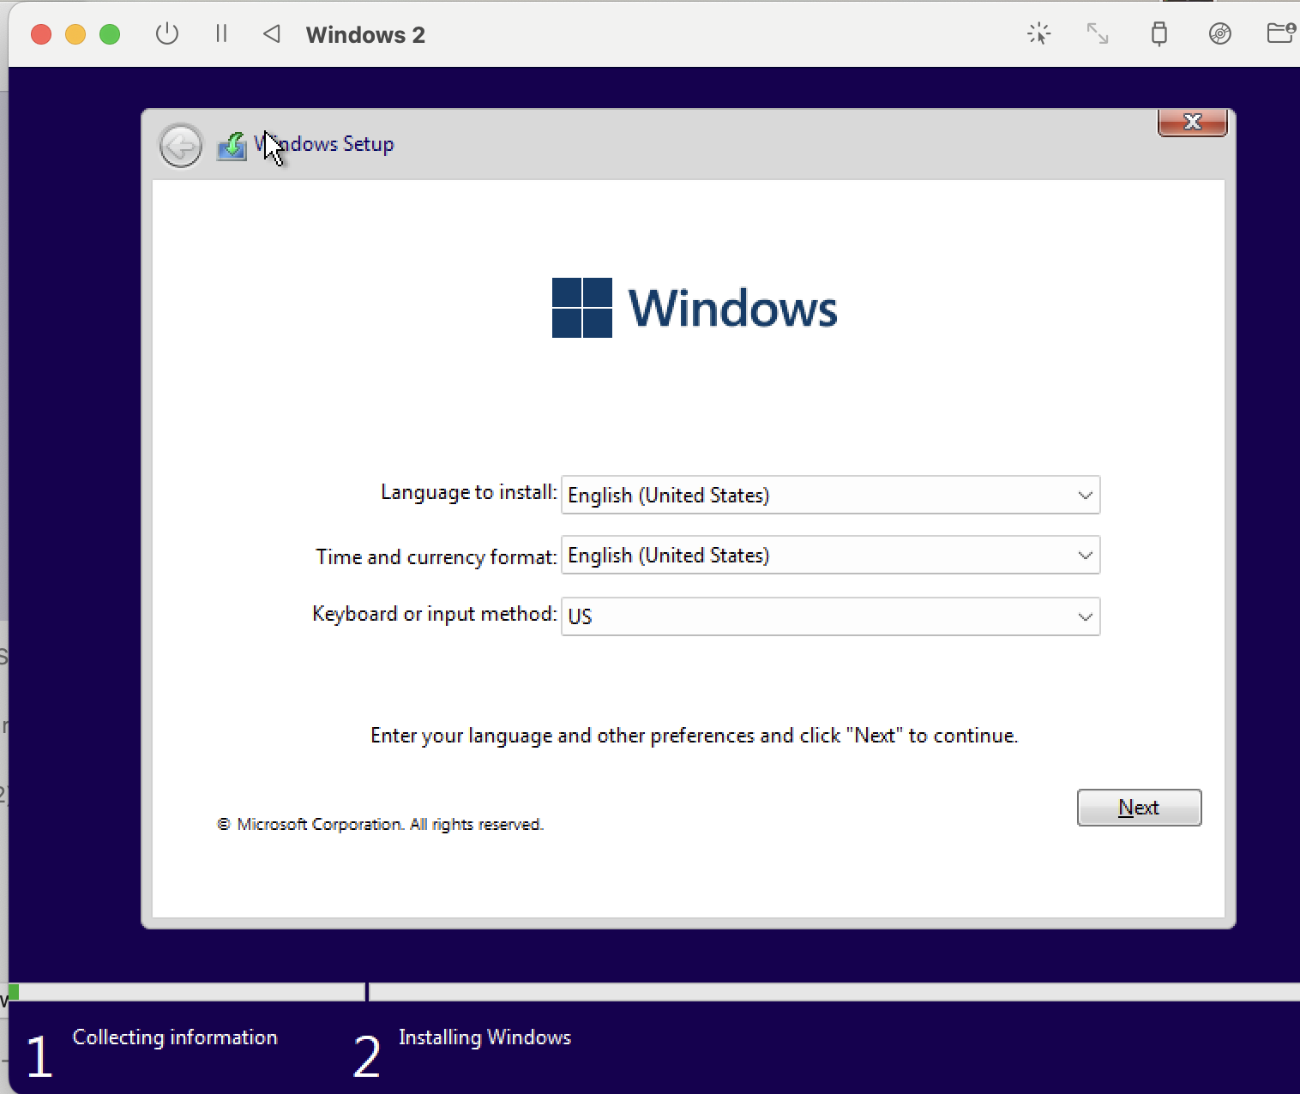This screenshot has height=1094, width=1300.
Task: Click the green zoom button on the window
Action: (x=110, y=34)
